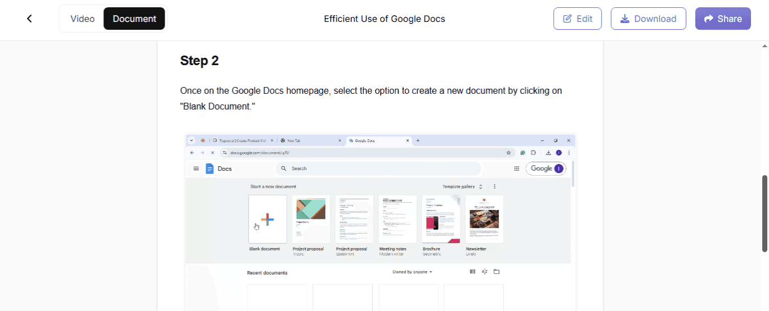Open the Meeting notes template
The image size is (769, 311).
pyautogui.click(x=397, y=219)
